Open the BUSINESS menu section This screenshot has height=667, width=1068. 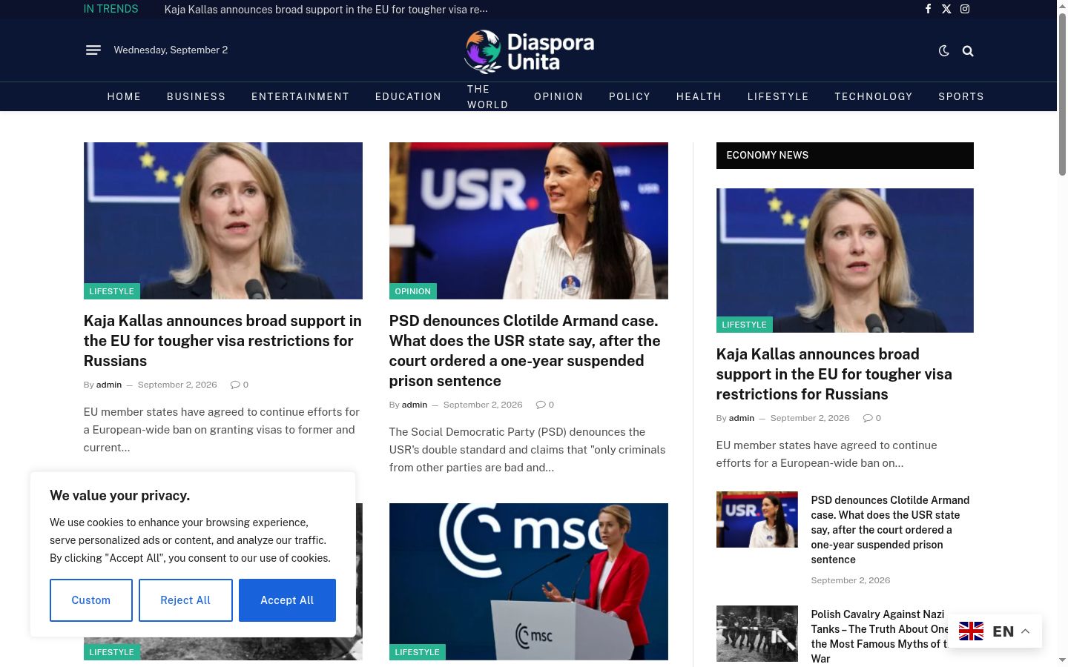tap(196, 96)
